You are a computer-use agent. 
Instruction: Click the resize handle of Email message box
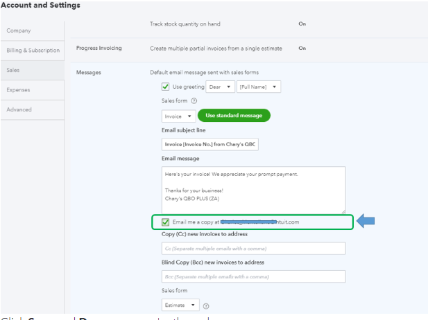343,211
